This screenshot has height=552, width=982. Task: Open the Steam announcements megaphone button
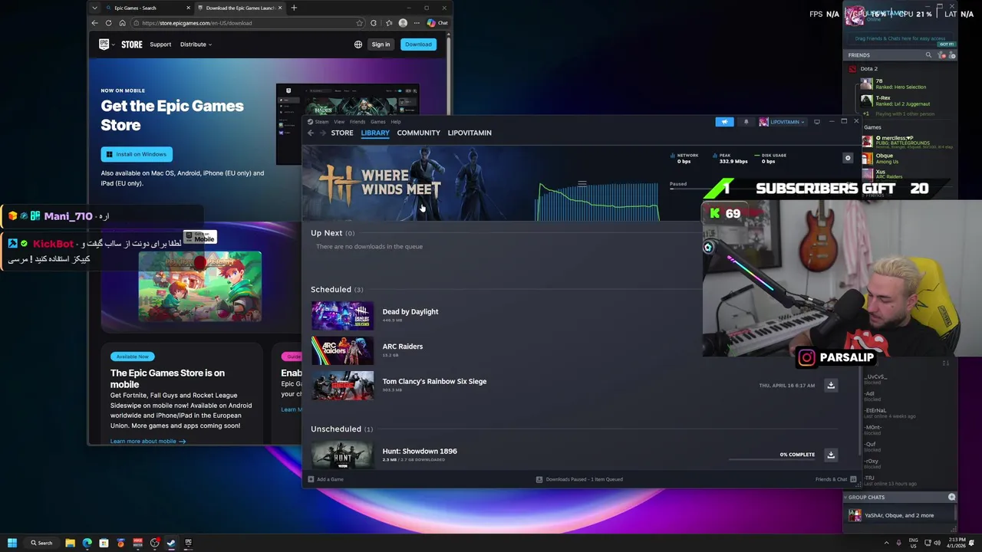(x=724, y=122)
